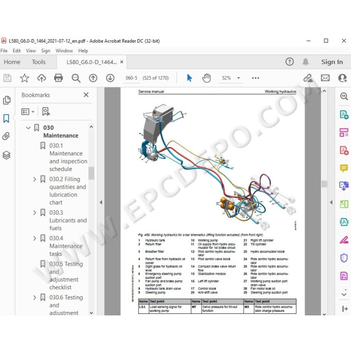Screen dimensions: 351x351
Task: Open 030.5 Testing and adjustment checklist bookmark
Action: 66,276
